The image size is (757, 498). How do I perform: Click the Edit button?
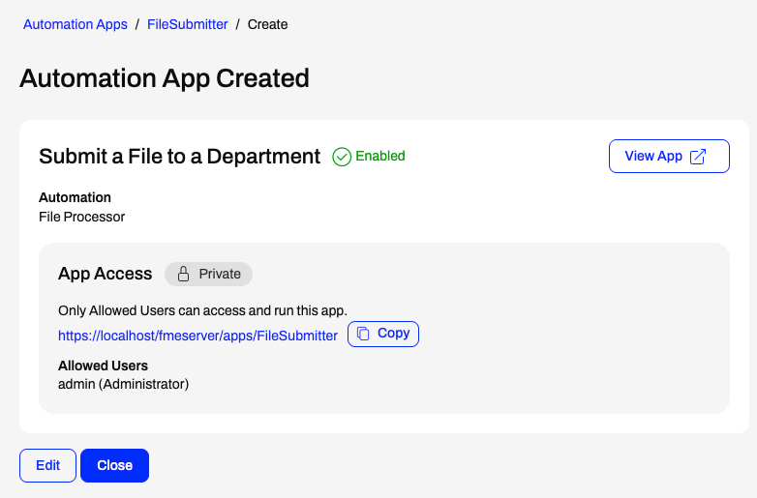(47, 465)
